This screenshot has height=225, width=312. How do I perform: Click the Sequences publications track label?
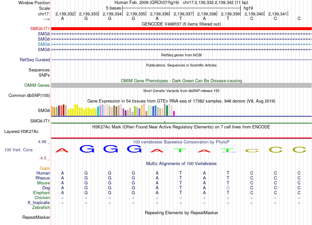pos(39,70)
